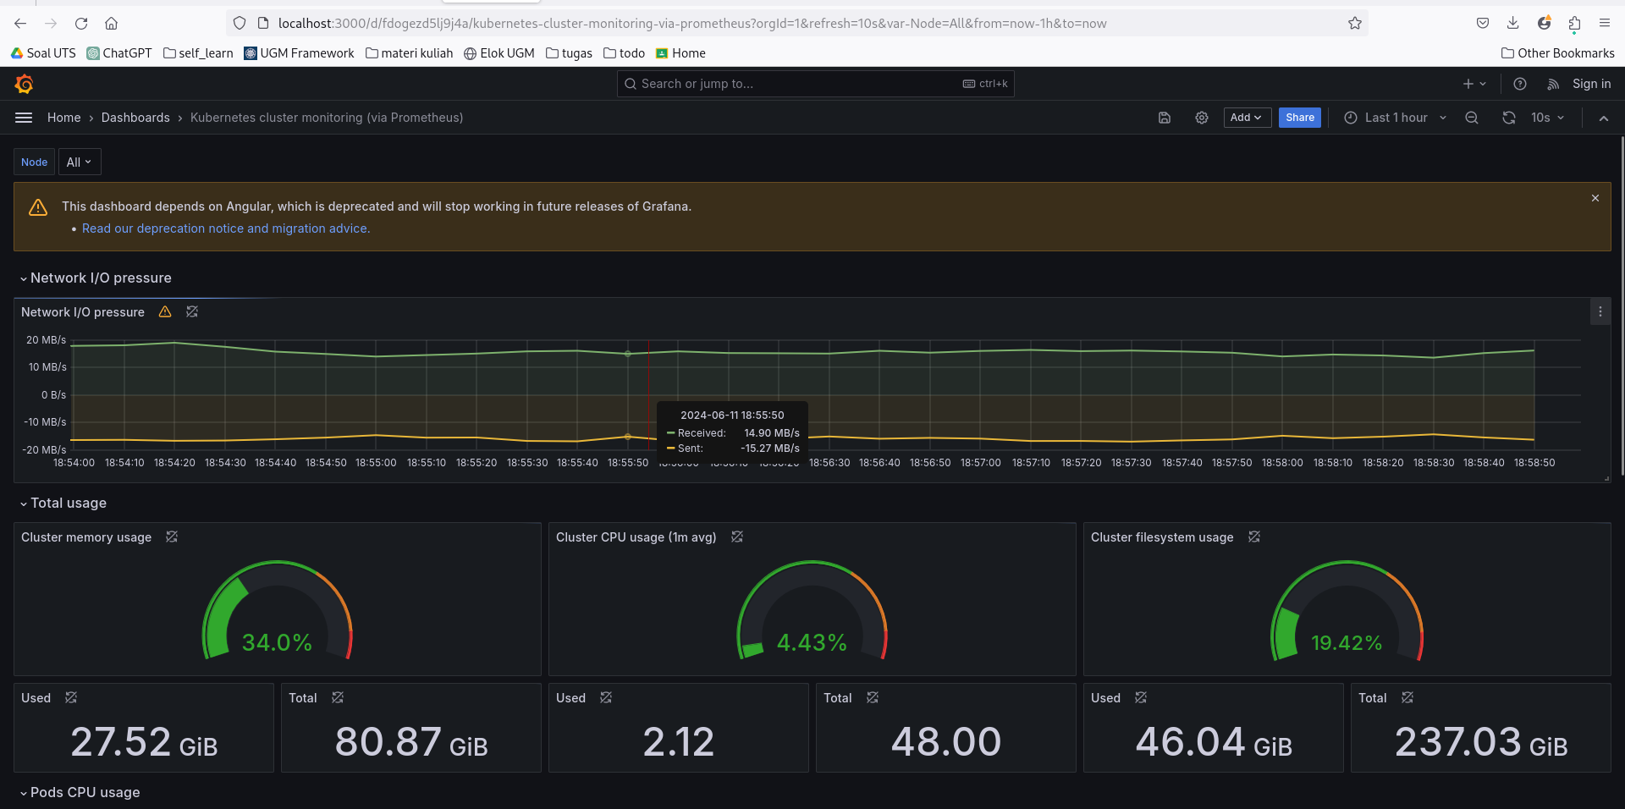This screenshot has width=1625, height=809.
Task: Click Angular icon next to memory Used panel
Action: (x=71, y=697)
